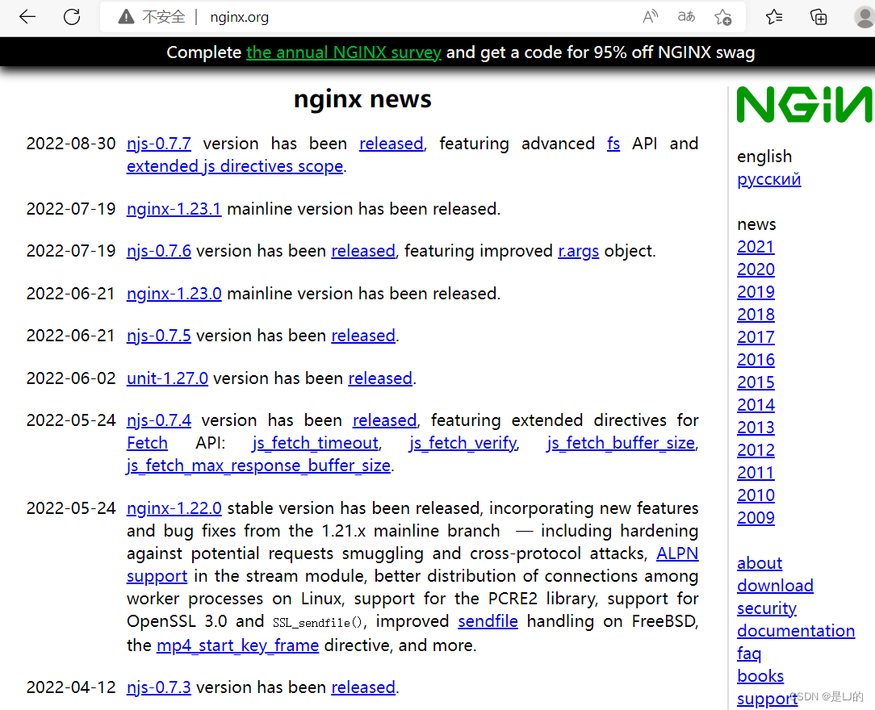Open the annual NGINX survey link

pyautogui.click(x=344, y=52)
